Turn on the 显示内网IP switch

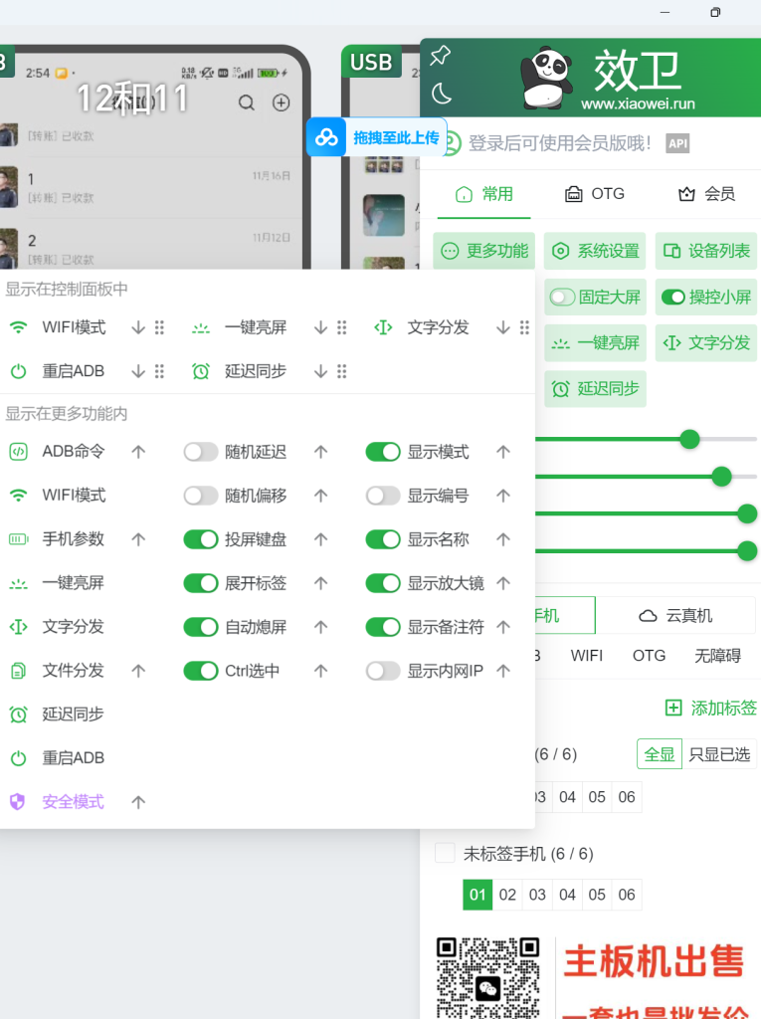coord(383,671)
